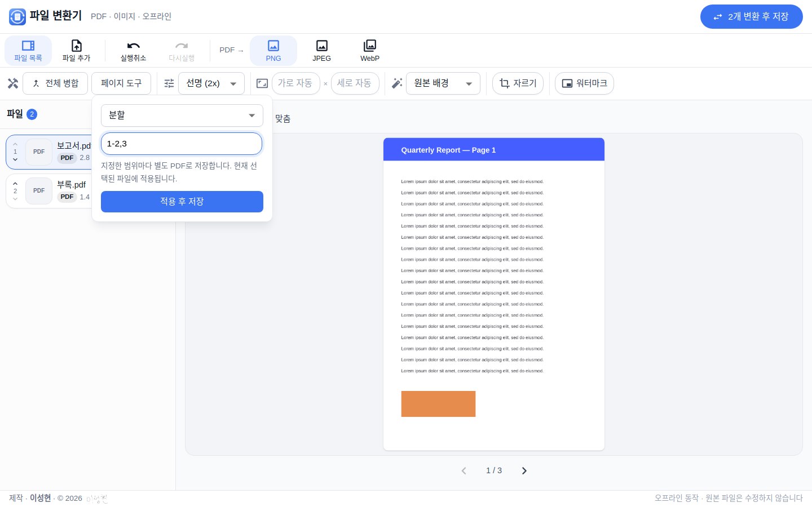812x507 pixels.
Task: Click the Quarterly Report page preview
Action: point(494,294)
